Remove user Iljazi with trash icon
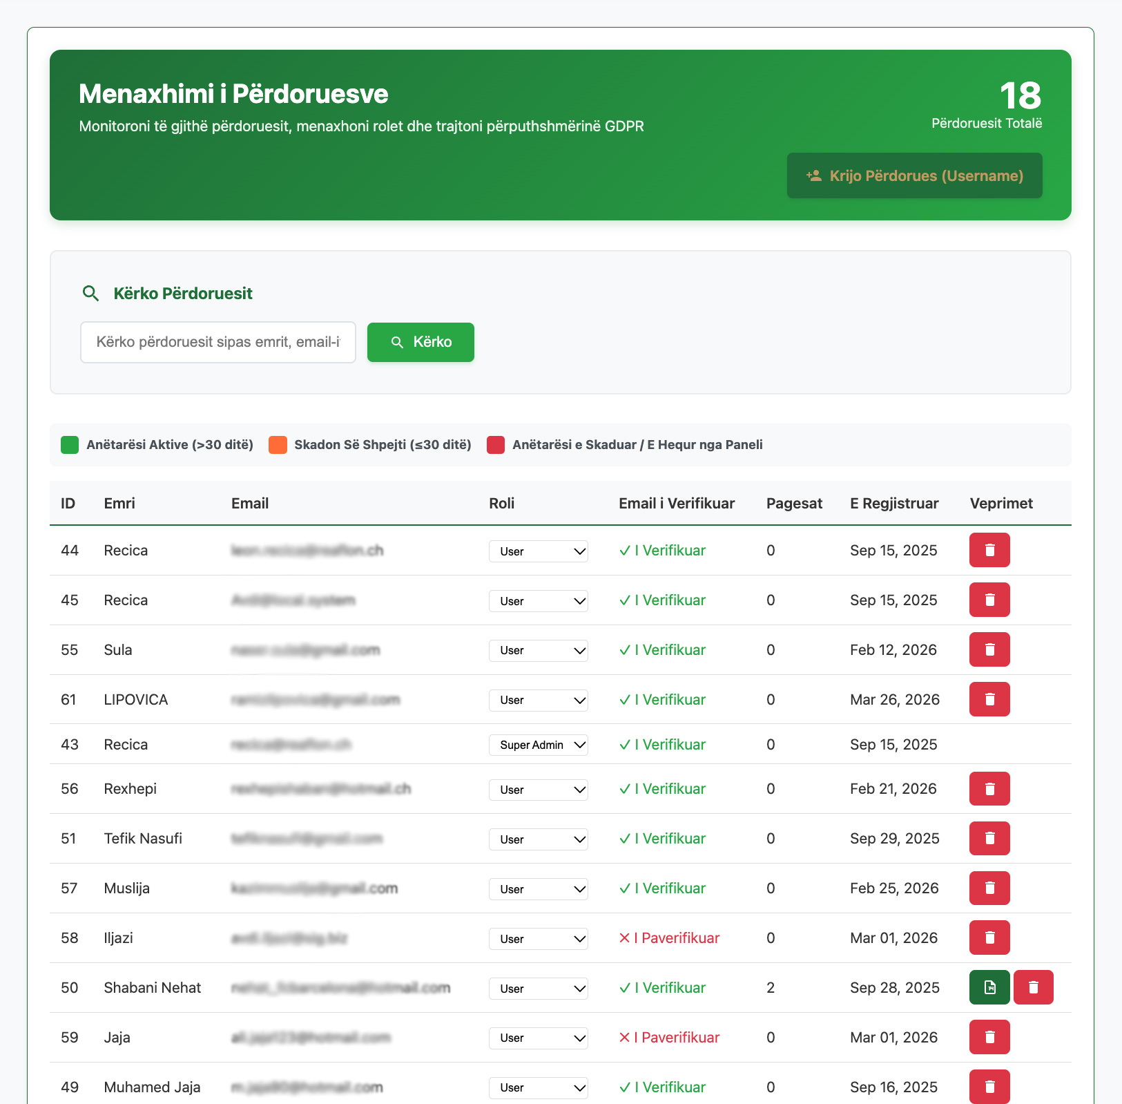The width and height of the screenshot is (1122, 1104). click(989, 938)
